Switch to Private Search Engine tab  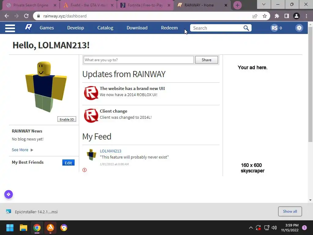(x=31, y=5)
